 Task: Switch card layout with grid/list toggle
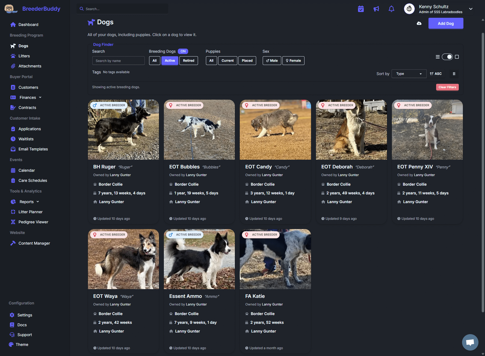point(447,57)
